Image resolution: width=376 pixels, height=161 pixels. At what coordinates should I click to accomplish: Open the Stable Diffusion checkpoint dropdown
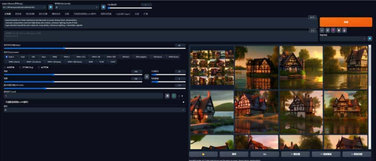24,7
